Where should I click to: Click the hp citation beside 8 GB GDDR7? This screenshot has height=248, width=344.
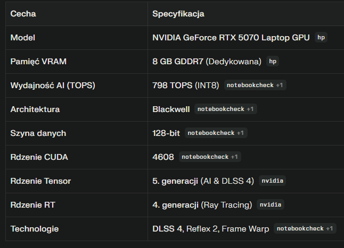(273, 62)
